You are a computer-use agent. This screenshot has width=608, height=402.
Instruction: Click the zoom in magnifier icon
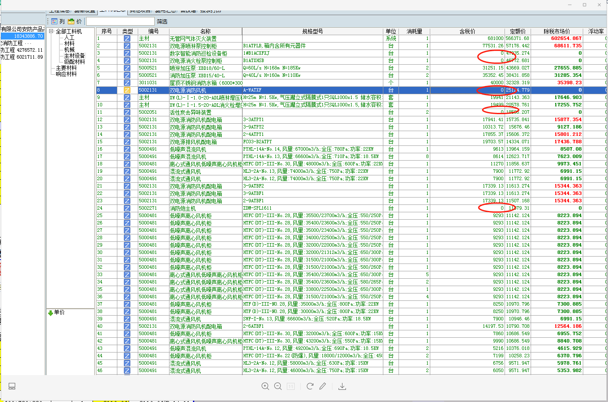265,386
